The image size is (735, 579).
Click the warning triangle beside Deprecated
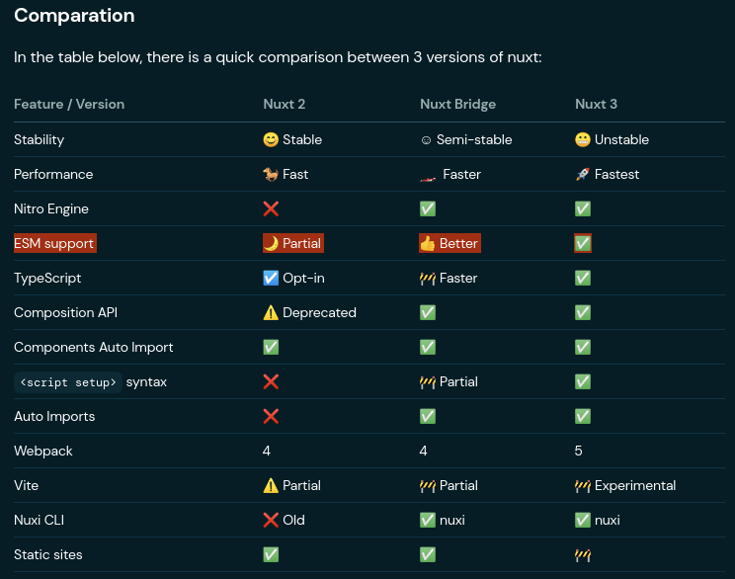[x=271, y=312]
